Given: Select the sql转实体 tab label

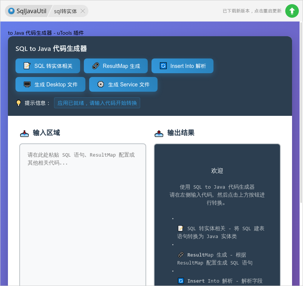Looking at the screenshot, I should pos(65,11).
